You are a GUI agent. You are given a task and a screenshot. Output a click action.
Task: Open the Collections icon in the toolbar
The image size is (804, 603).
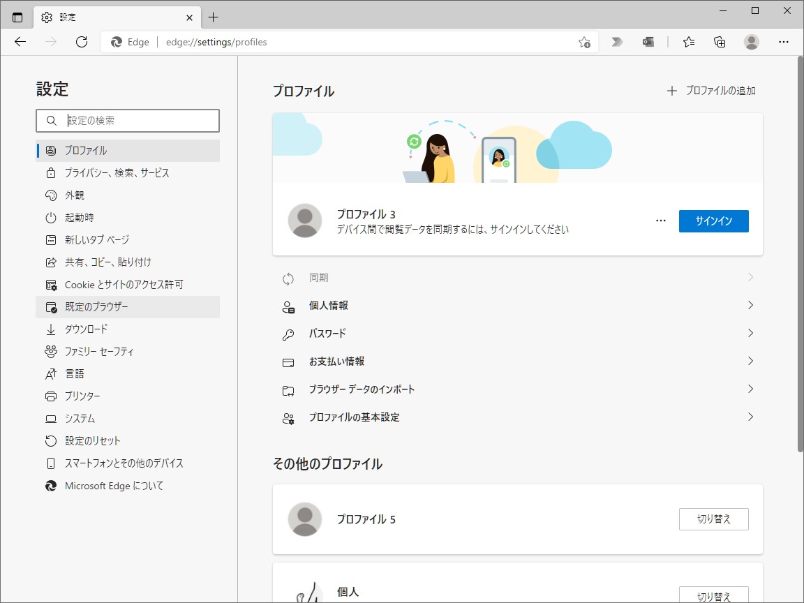click(720, 42)
